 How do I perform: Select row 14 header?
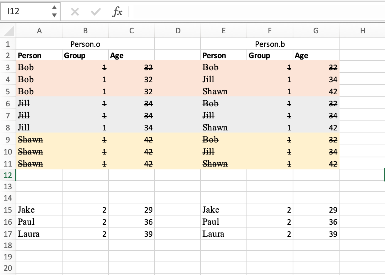click(8, 198)
